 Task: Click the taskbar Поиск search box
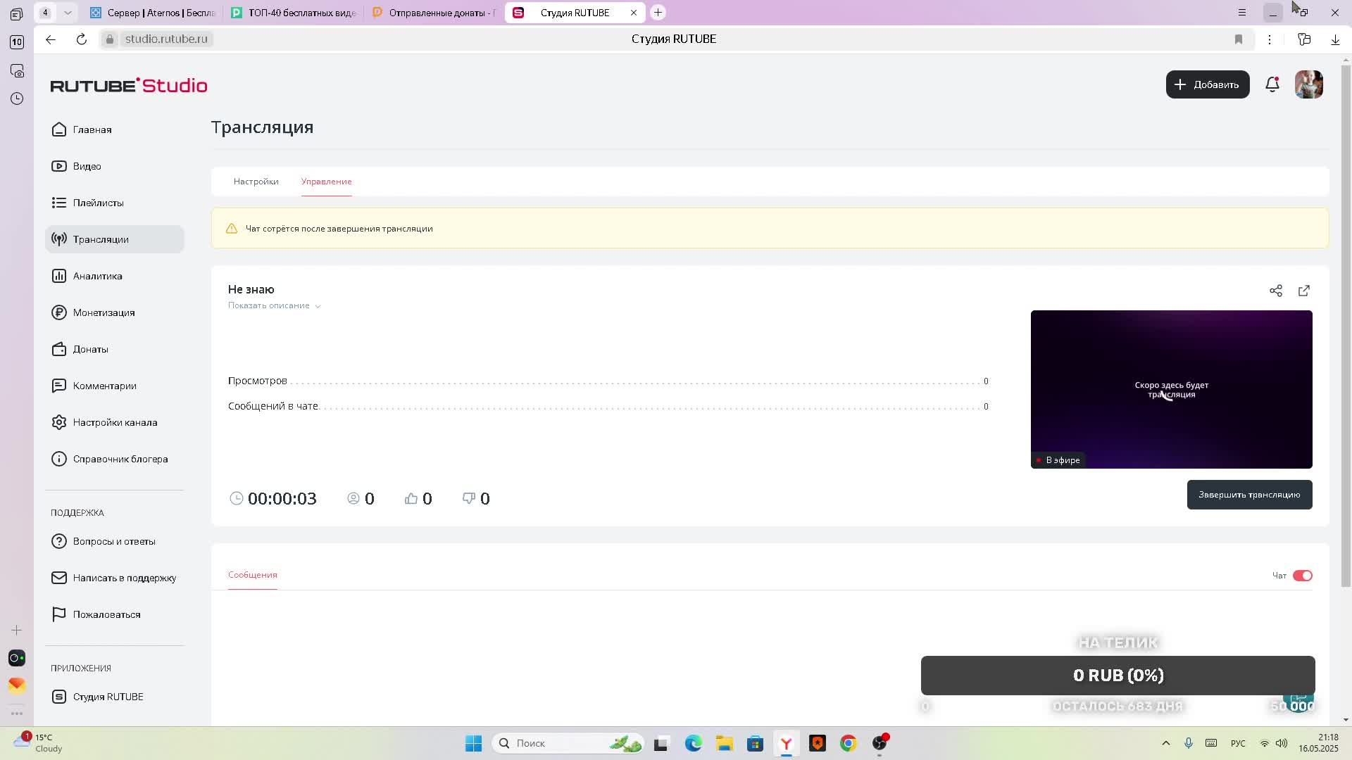pyautogui.click(x=568, y=743)
